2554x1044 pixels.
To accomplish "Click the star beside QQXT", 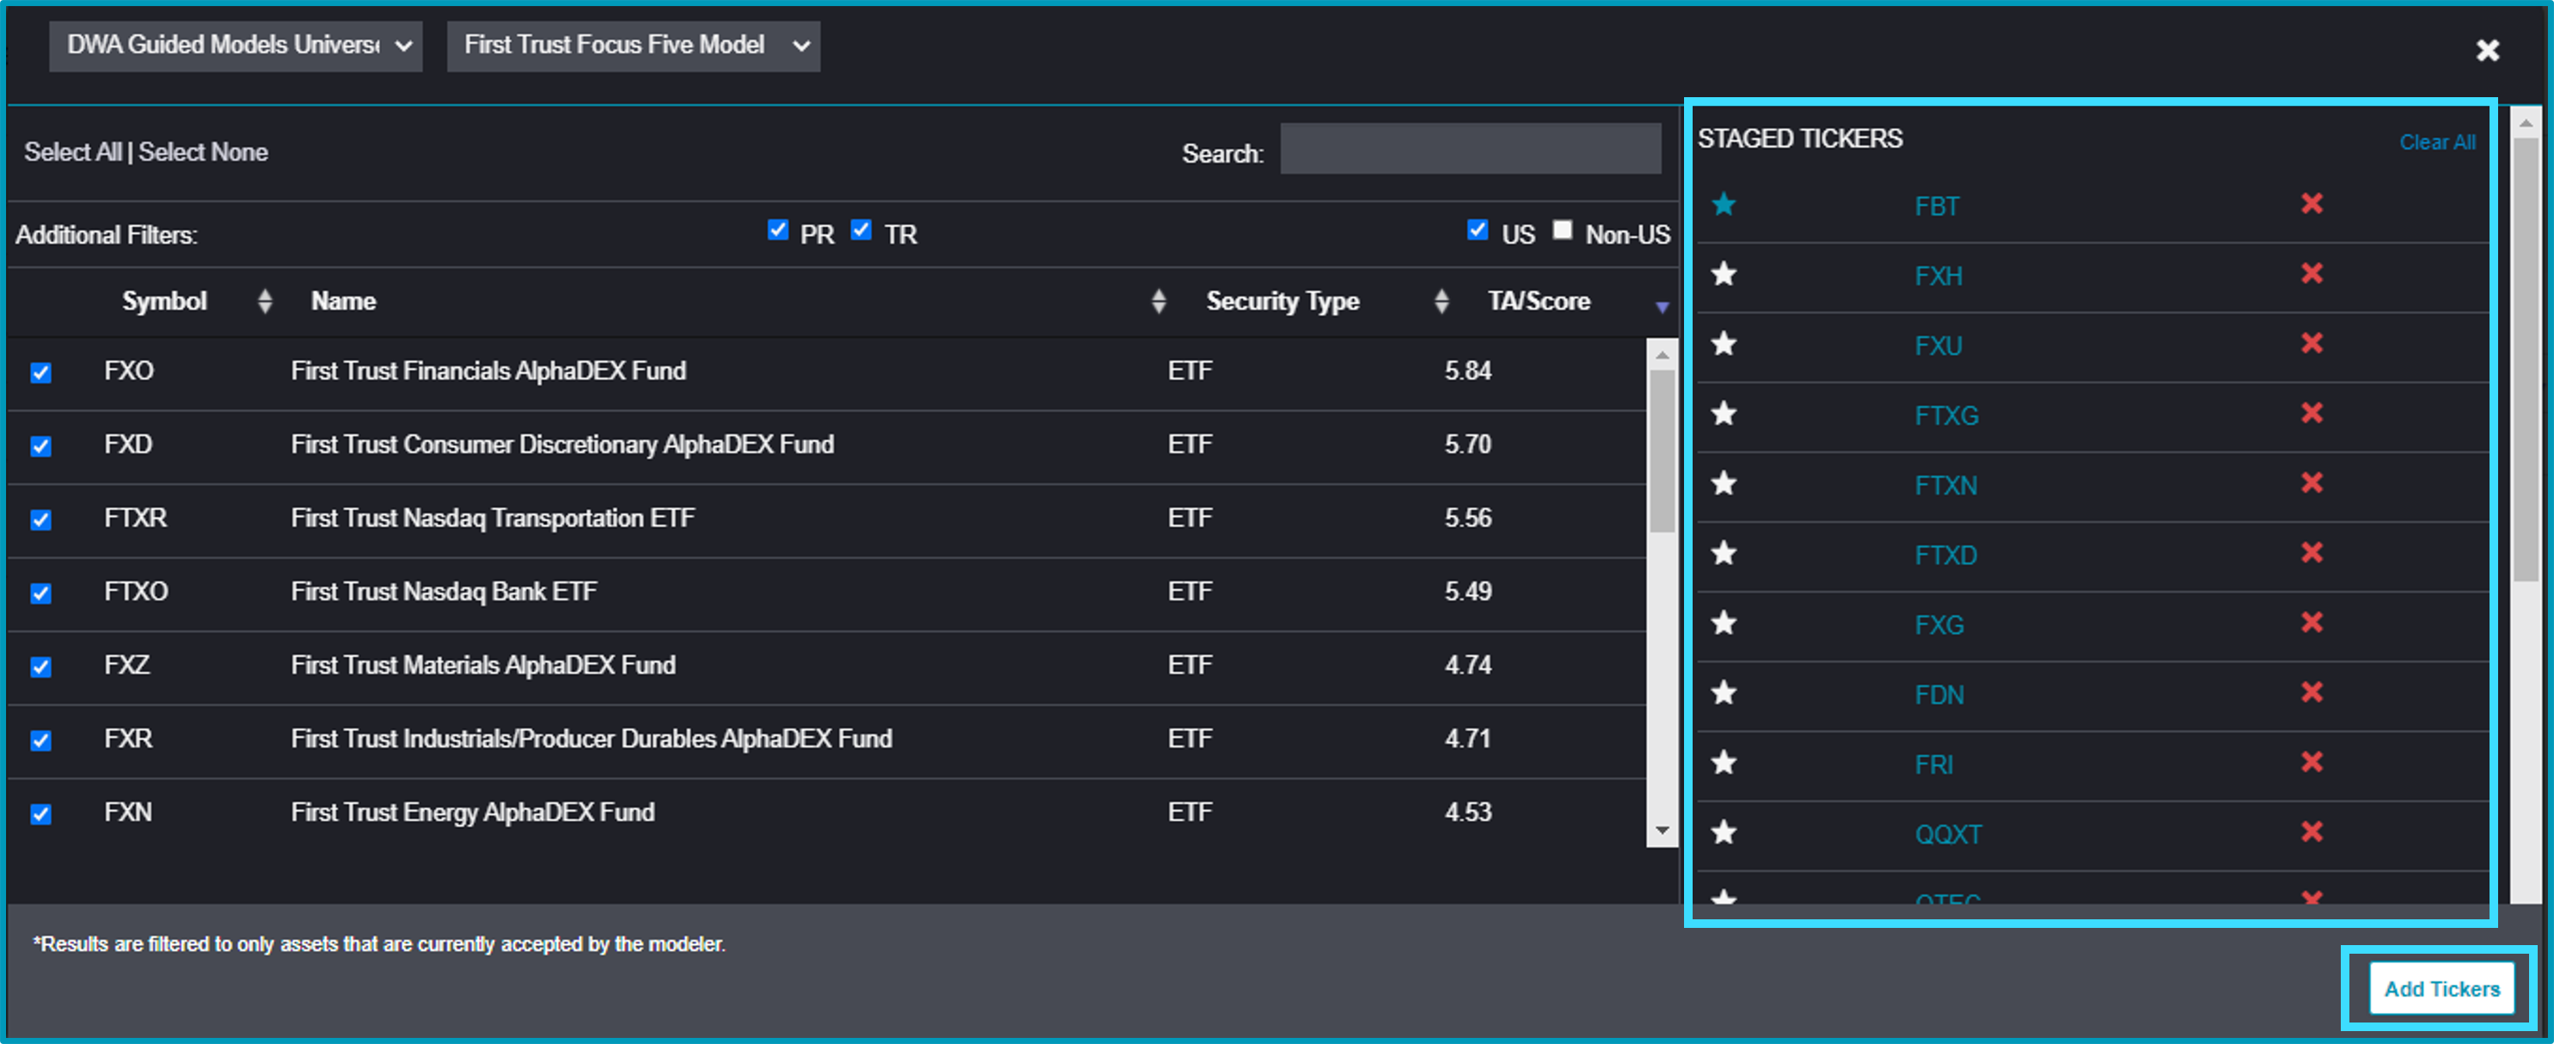I will click(x=1724, y=832).
